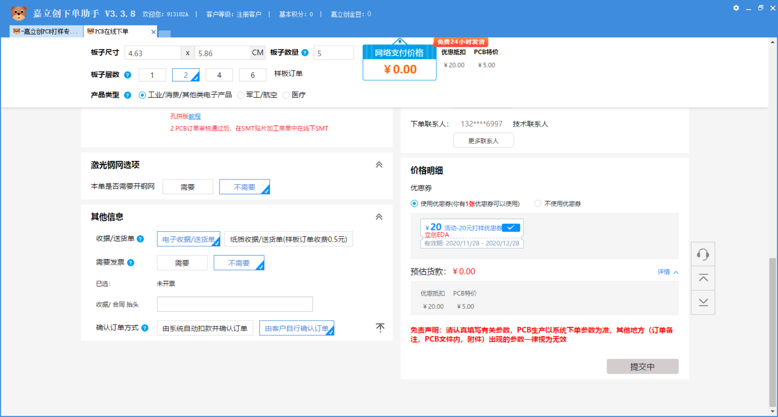Choose 6 layer board
Image resolution: width=778 pixels, height=417 pixels.
click(x=253, y=75)
